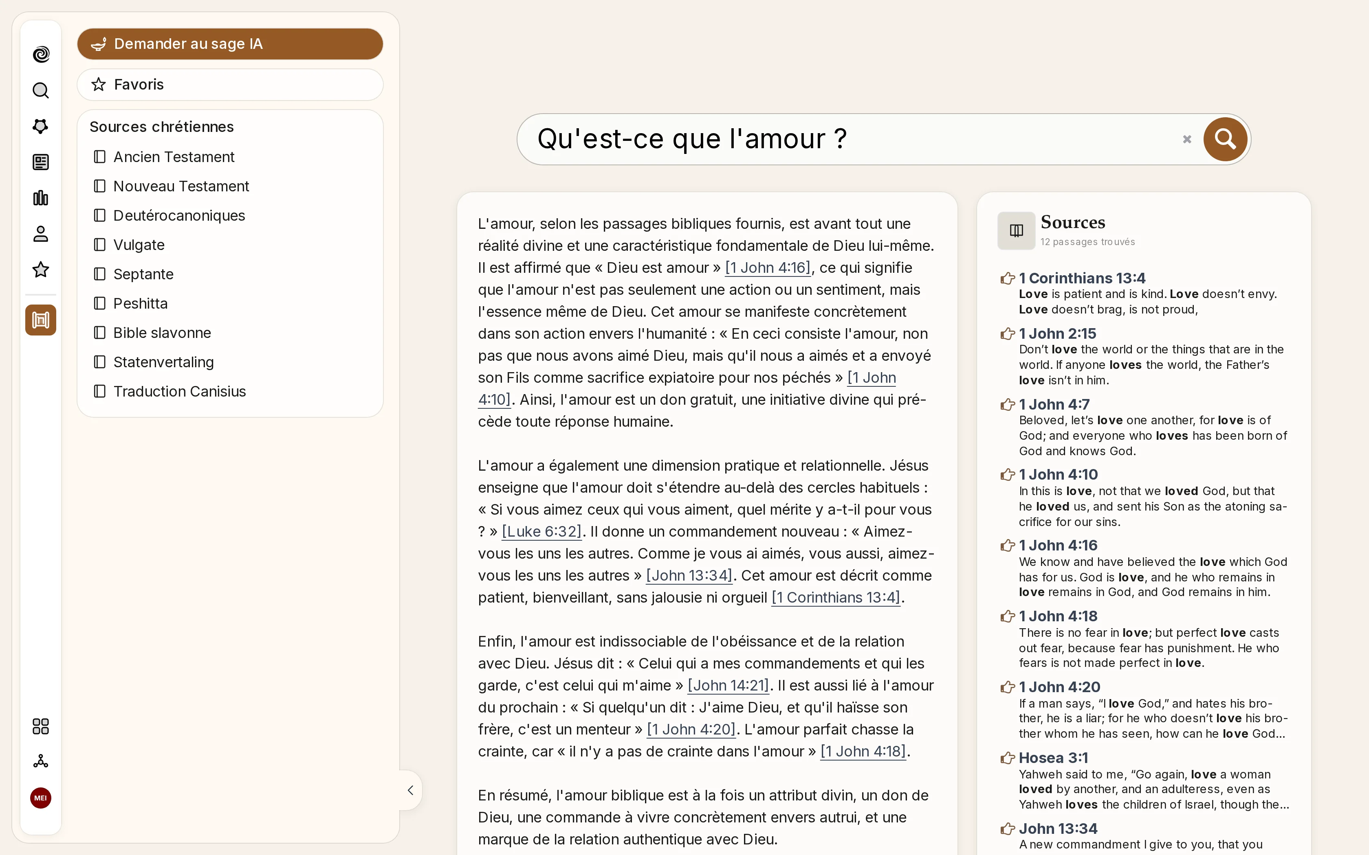
Task: Open the apps grid icon
Action: (41, 726)
